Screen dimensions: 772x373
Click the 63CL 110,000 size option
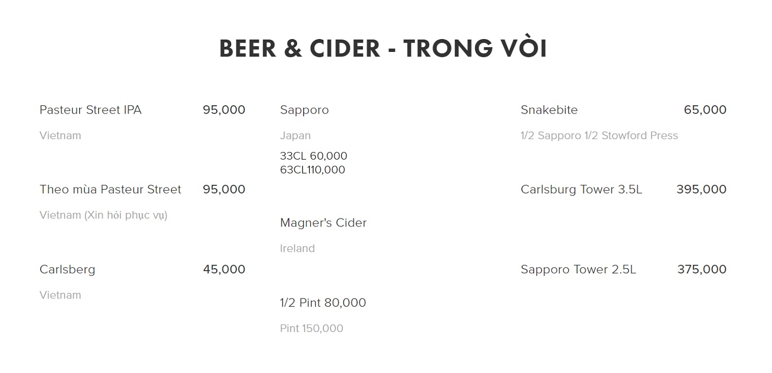coord(312,170)
